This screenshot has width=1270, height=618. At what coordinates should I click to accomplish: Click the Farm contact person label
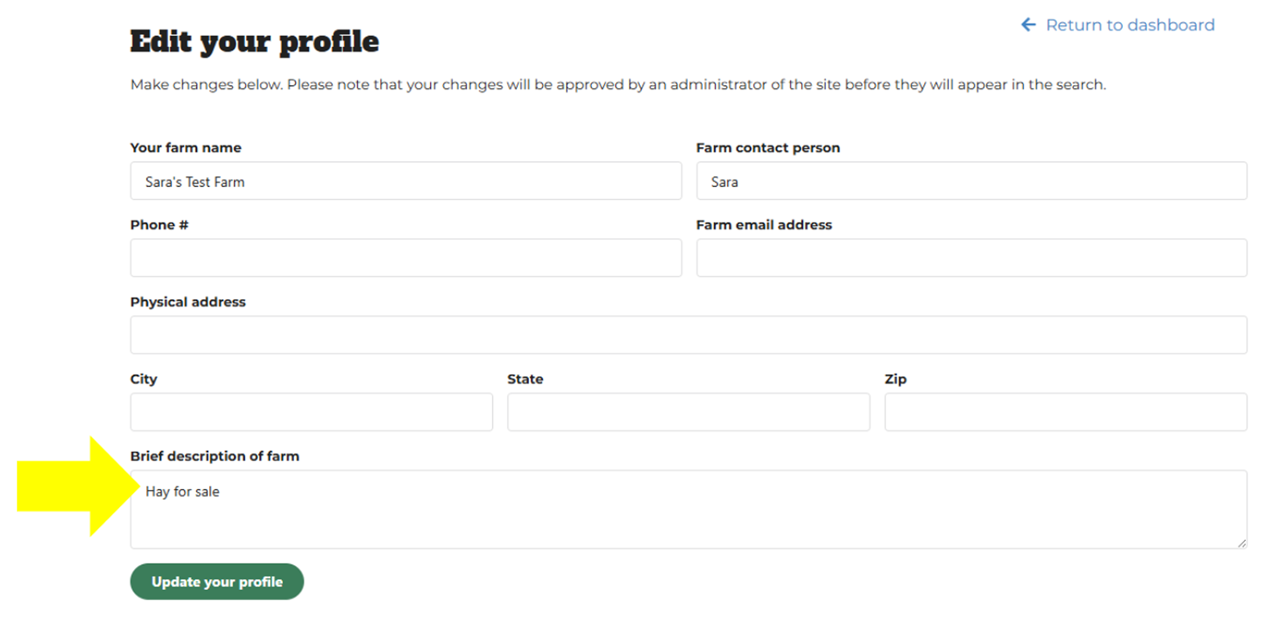768,148
